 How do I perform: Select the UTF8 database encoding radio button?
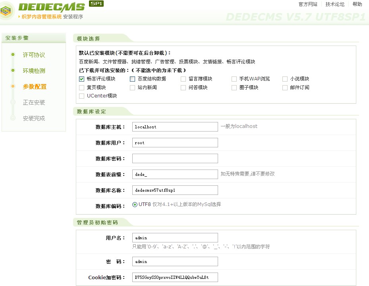click(135, 204)
